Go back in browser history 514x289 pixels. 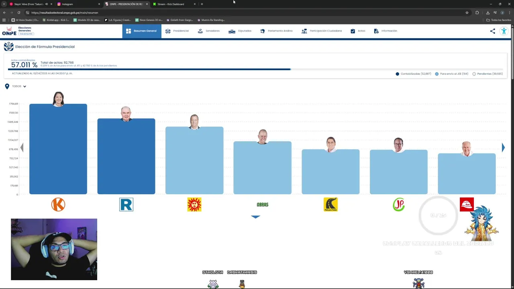(4, 12)
